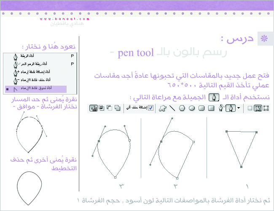
Task: Switch to Shape Layers mode
Action: tap(266, 108)
